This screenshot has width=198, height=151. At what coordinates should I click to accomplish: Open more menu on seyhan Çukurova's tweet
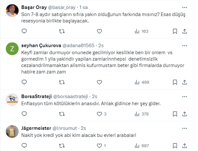pyautogui.click(x=185, y=46)
